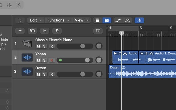Image resolution: width=176 pixels, height=110 pixels.
Task: Solo the Yohan track
Action: [x=44, y=60]
